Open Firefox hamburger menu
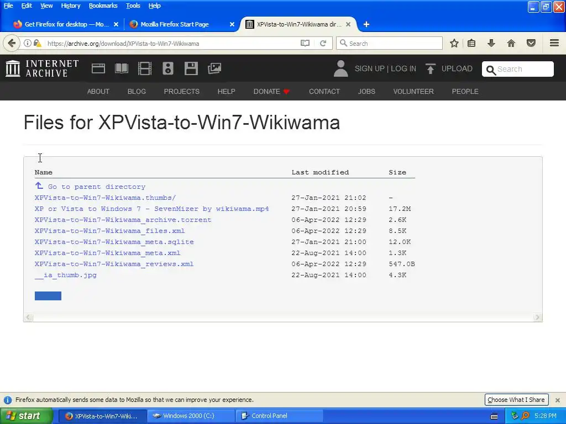This screenshot has width=566, height=424. point(554,43)
